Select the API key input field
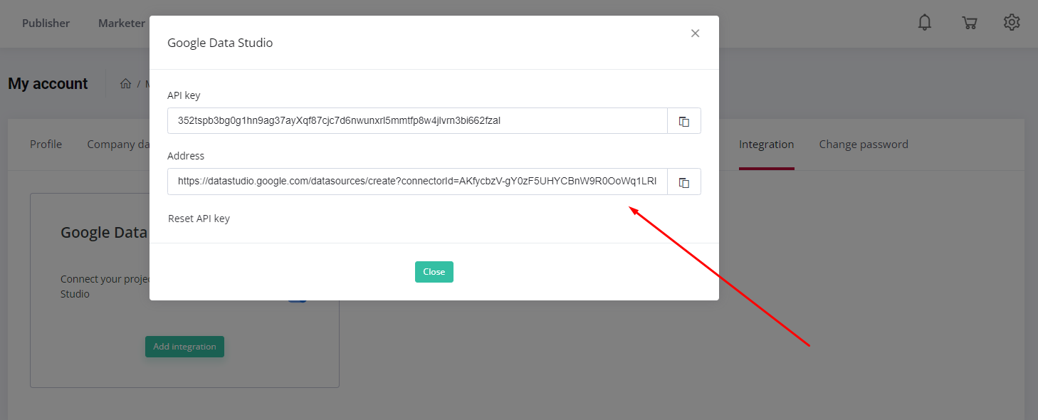Screen dimensions: 1038x420 tap(417, 121)
